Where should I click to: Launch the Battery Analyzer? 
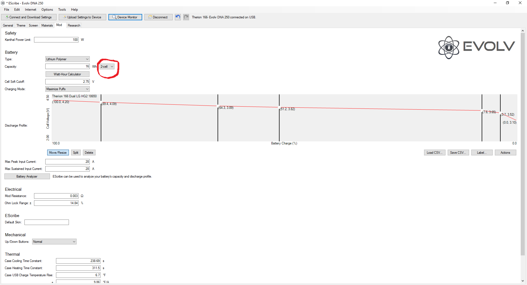[27, 176]
